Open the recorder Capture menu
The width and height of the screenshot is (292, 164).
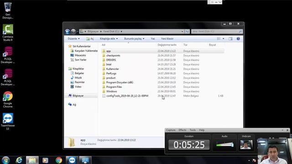(171, 130)
